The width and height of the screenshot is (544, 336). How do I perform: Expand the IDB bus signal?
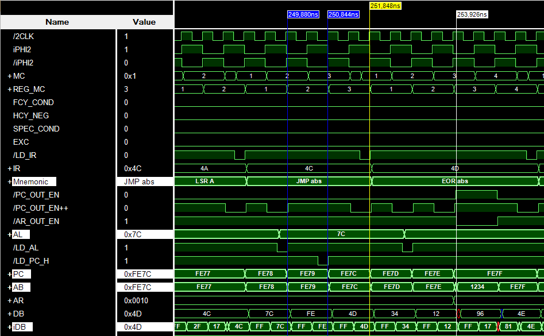9,327
